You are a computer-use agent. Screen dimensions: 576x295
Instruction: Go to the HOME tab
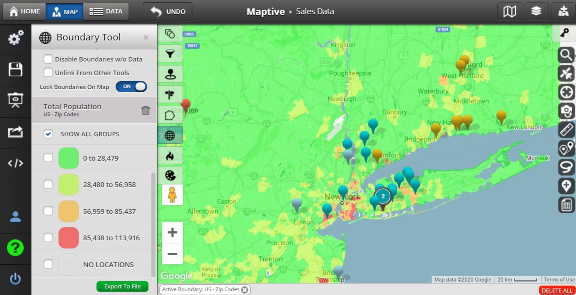click(24, 11)
